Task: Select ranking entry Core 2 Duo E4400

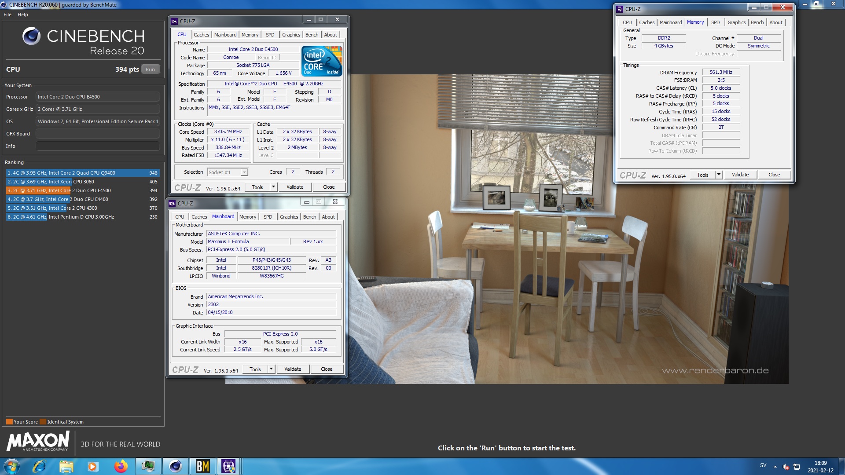Action: pos(83,199)
